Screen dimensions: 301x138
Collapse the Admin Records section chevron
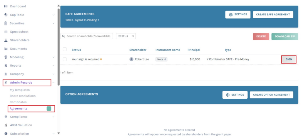53,83
